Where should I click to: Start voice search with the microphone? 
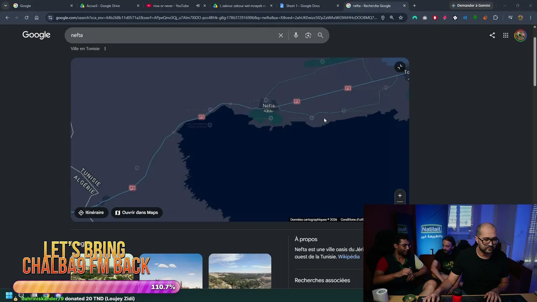click(296, 35)
